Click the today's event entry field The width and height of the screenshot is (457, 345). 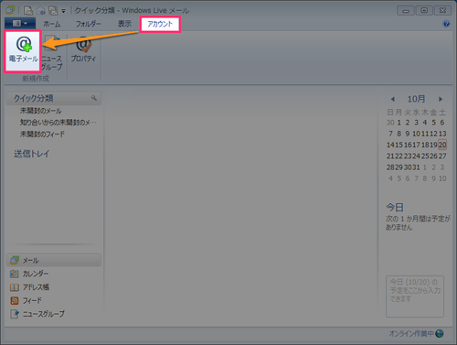(x=415, y=296)
